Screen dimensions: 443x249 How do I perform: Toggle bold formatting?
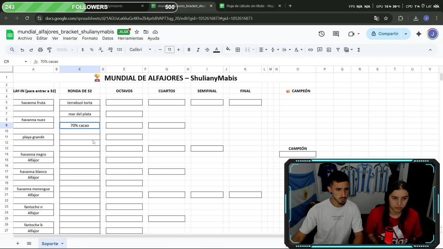(x=189, y=50)
